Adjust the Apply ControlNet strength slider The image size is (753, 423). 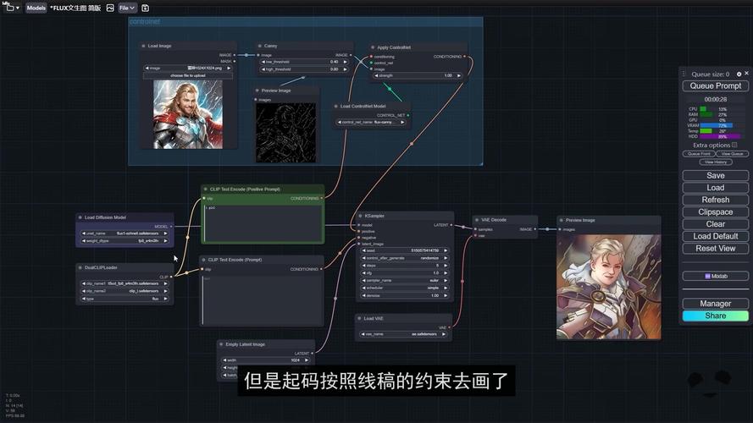pos(418,75)
